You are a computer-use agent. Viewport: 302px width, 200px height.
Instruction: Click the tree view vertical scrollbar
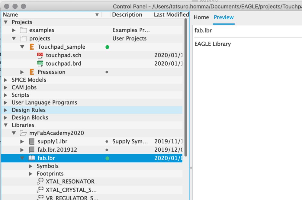(186, 87)
